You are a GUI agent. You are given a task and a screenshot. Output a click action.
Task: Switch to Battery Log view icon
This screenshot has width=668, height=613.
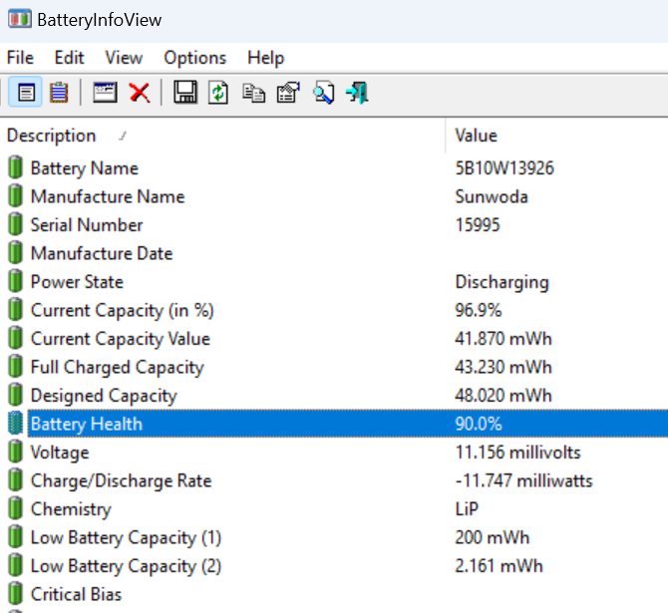(59, 93)
